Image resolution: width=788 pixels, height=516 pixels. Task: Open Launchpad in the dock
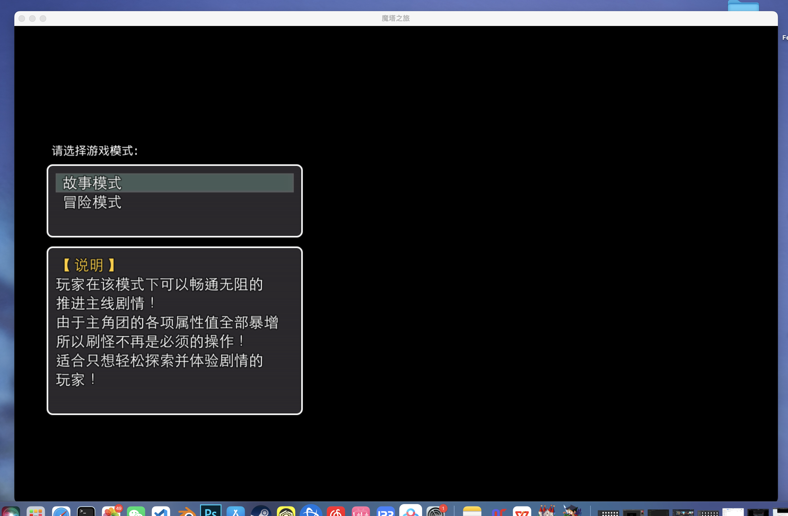(x=36, y=511)
